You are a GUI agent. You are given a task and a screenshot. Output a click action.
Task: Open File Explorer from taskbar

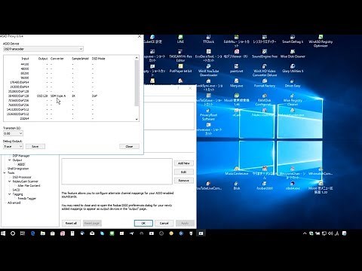click(43, 233)
